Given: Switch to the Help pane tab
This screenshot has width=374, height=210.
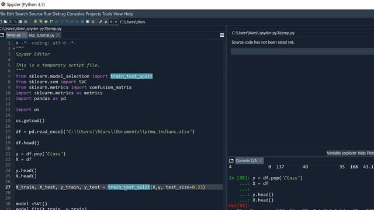Looking at the screenshot, I should 361,153.
